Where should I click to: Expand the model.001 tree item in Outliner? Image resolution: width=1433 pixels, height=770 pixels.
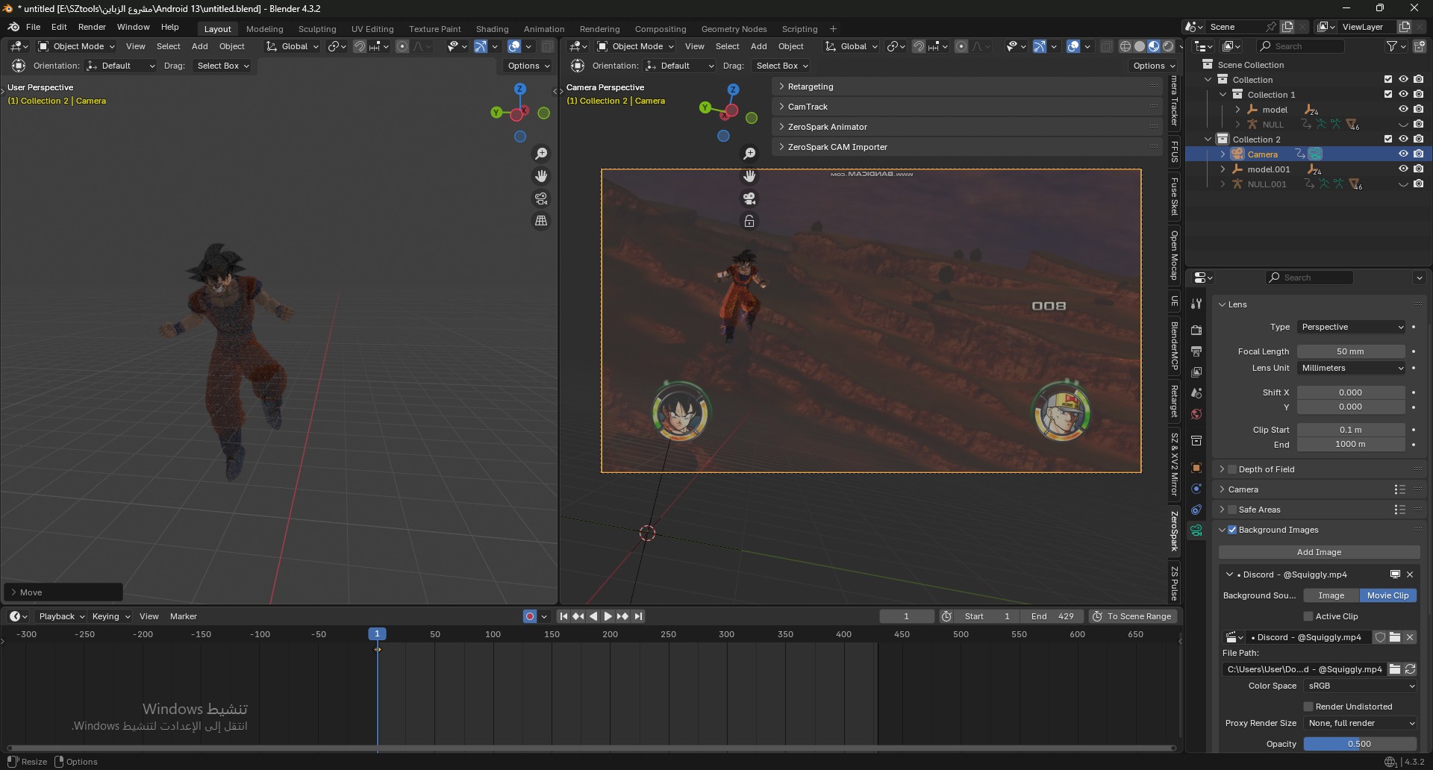(x=1223, y=169)
